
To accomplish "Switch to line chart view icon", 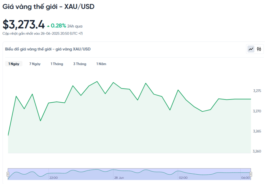I will 251,49.
